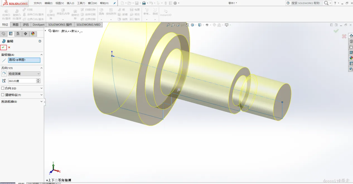Expand the 方向2(2) section chevron
Viewport: 353px width, 184px height.
click(42, 88)
